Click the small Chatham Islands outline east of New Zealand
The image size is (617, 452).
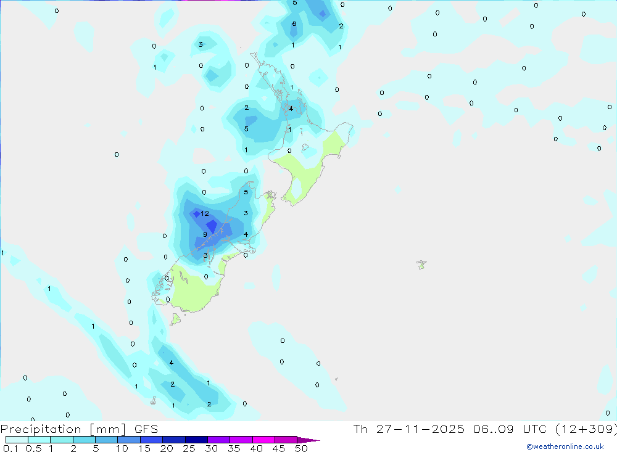coord(421,265)
